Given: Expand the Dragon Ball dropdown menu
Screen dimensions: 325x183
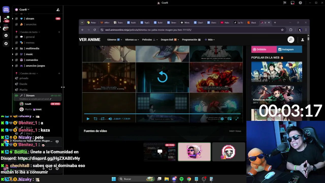Looking at the screenshot, I should click(x=170, y=40).
